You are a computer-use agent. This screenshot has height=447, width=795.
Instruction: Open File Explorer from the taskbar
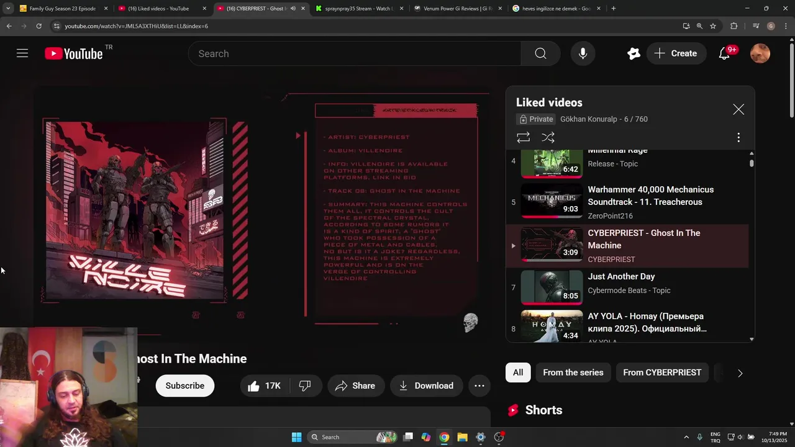462,437
